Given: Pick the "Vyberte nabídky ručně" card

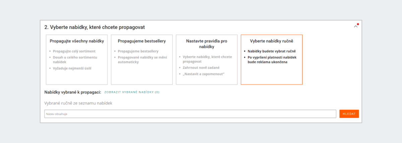Looking at the screenshot, I should [272, 60].
